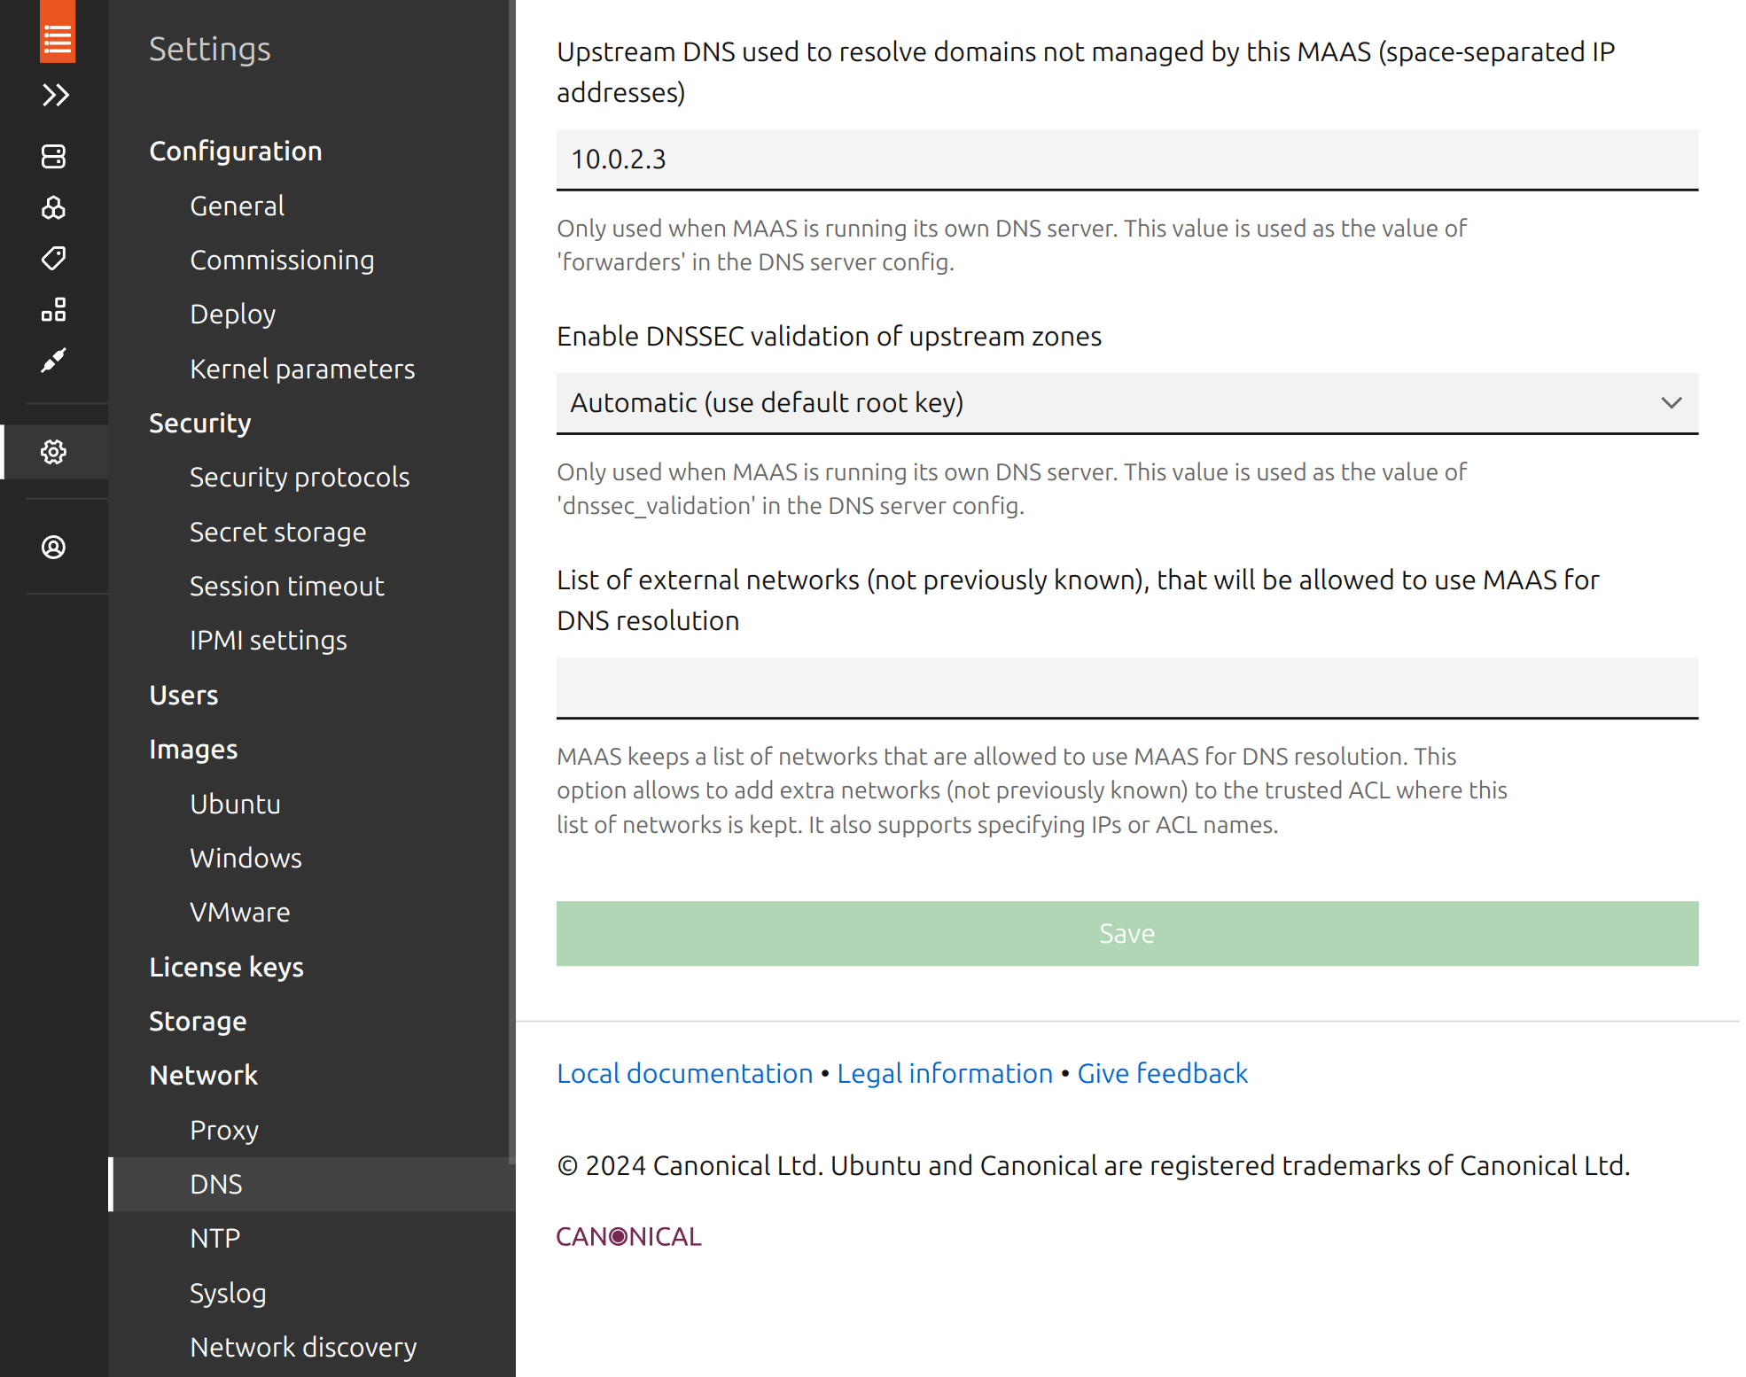Open the KVM hosts icon
Screen dimensions: 1746x1377
[54, 309]
